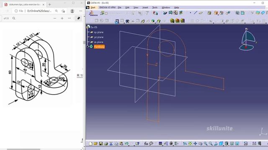Close the PDF tab in Edge
The height and width of the screenshot is (150, 268).
[x=44, y=5]
